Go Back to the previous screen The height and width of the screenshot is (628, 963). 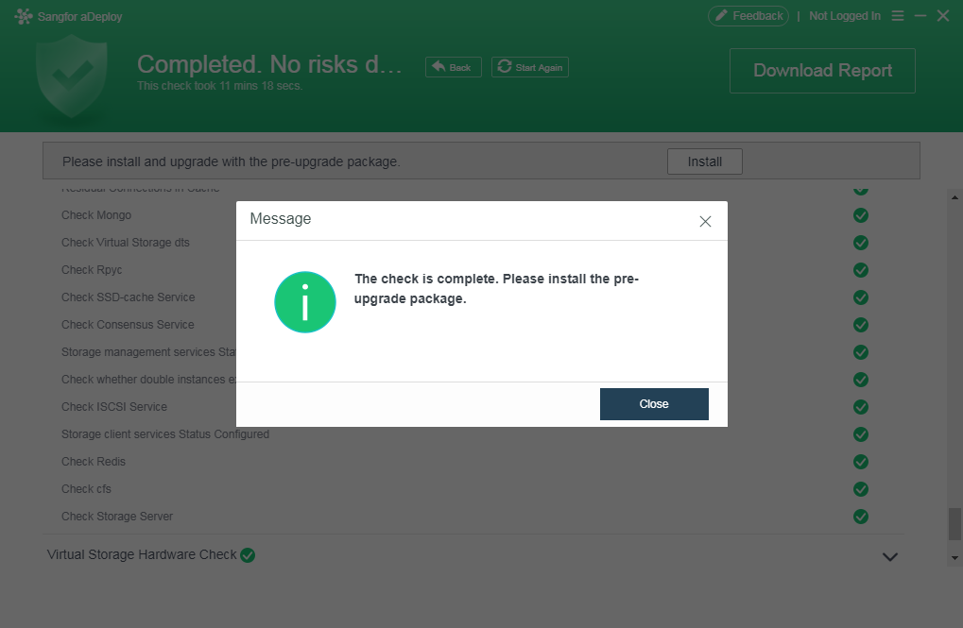pyautogui.click(x=453, y=66)
